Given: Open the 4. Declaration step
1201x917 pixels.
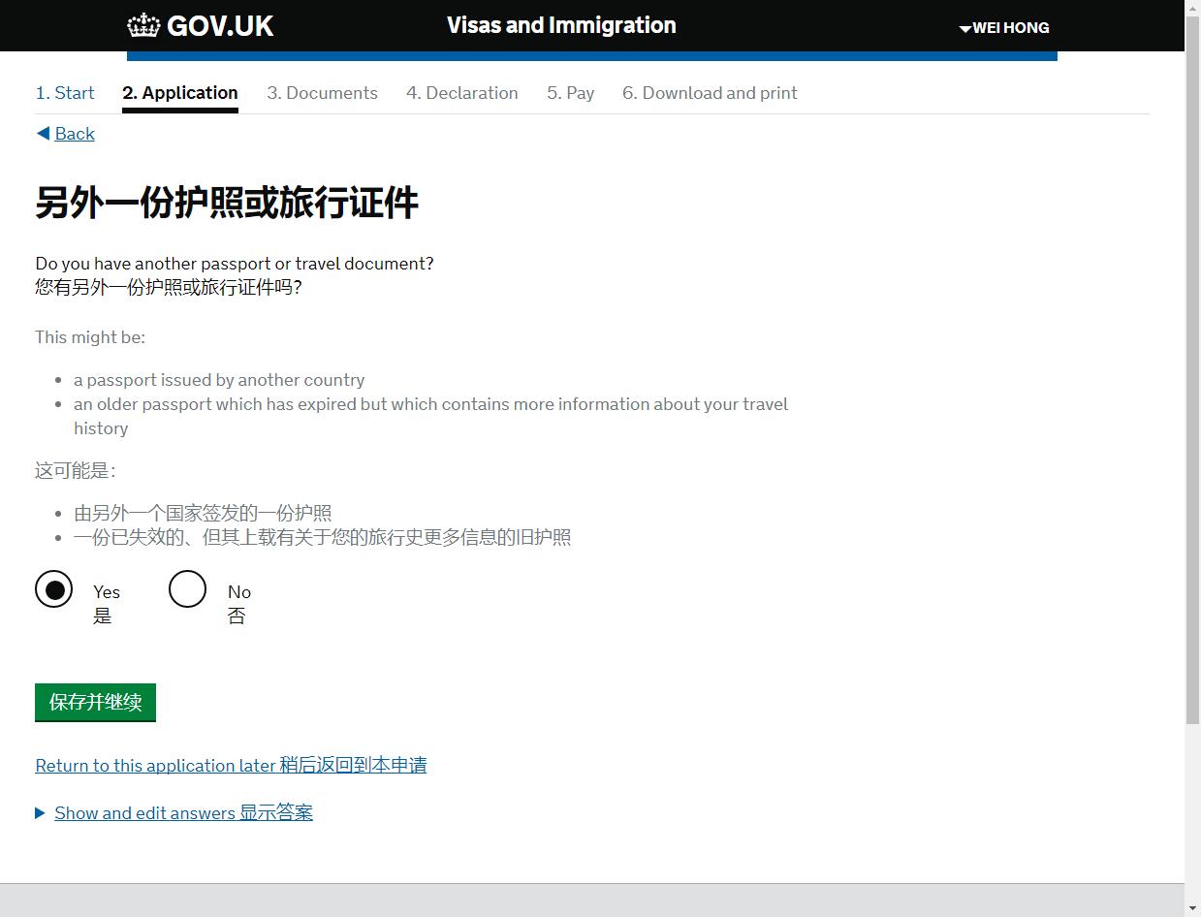Looking at the screenshot, I should pyautogui.click(x=461, y=93).
